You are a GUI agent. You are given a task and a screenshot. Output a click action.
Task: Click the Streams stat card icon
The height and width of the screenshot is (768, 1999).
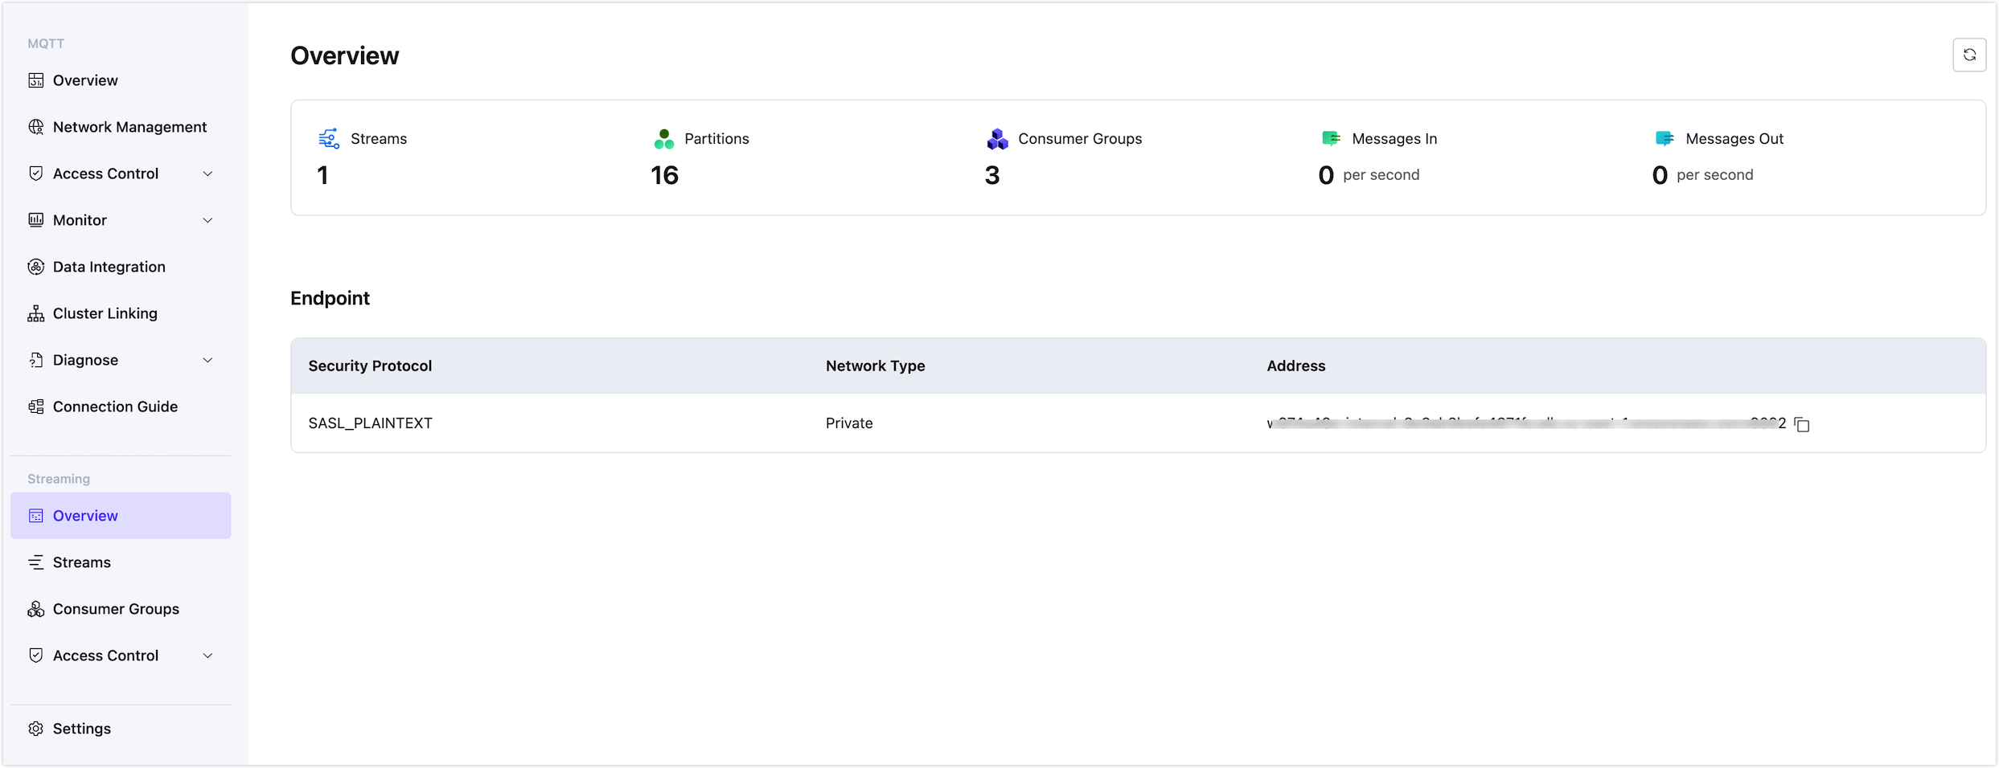coord(329,139)
